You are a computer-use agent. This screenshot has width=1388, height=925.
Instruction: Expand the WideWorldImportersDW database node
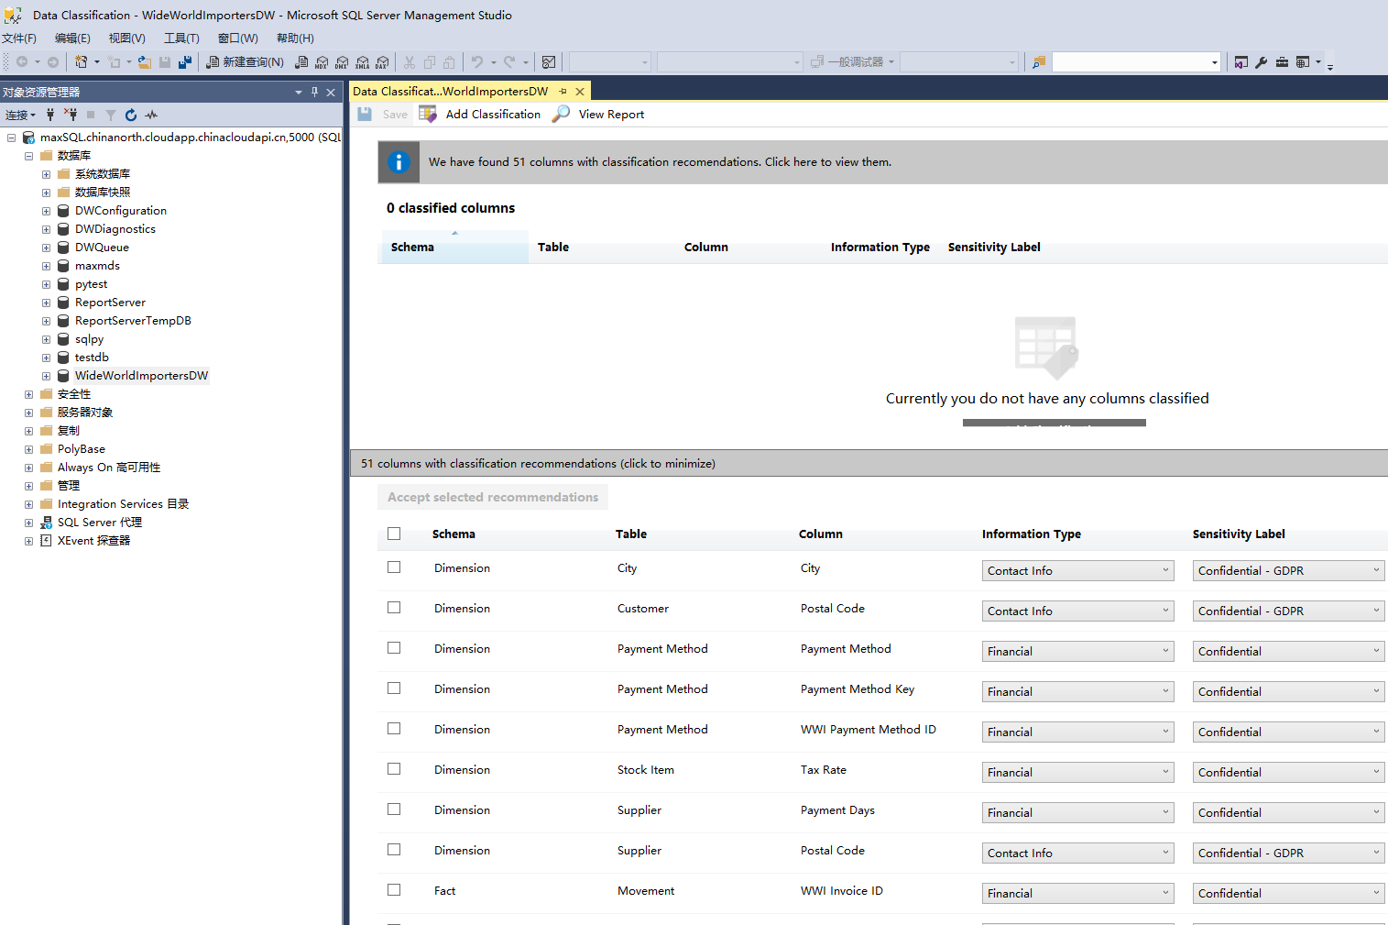tap(46, 376)
